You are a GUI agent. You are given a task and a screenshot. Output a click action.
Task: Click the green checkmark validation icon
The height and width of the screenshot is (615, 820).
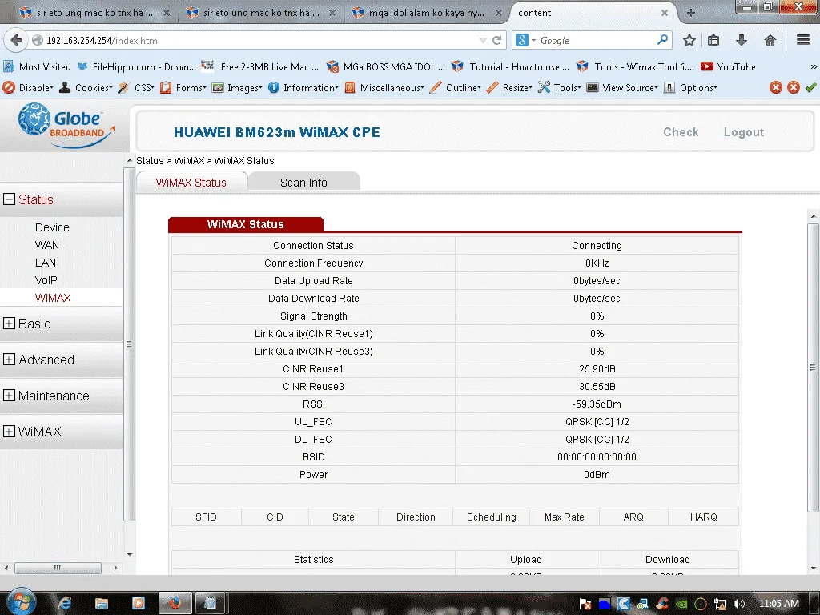tap(811, 88)
